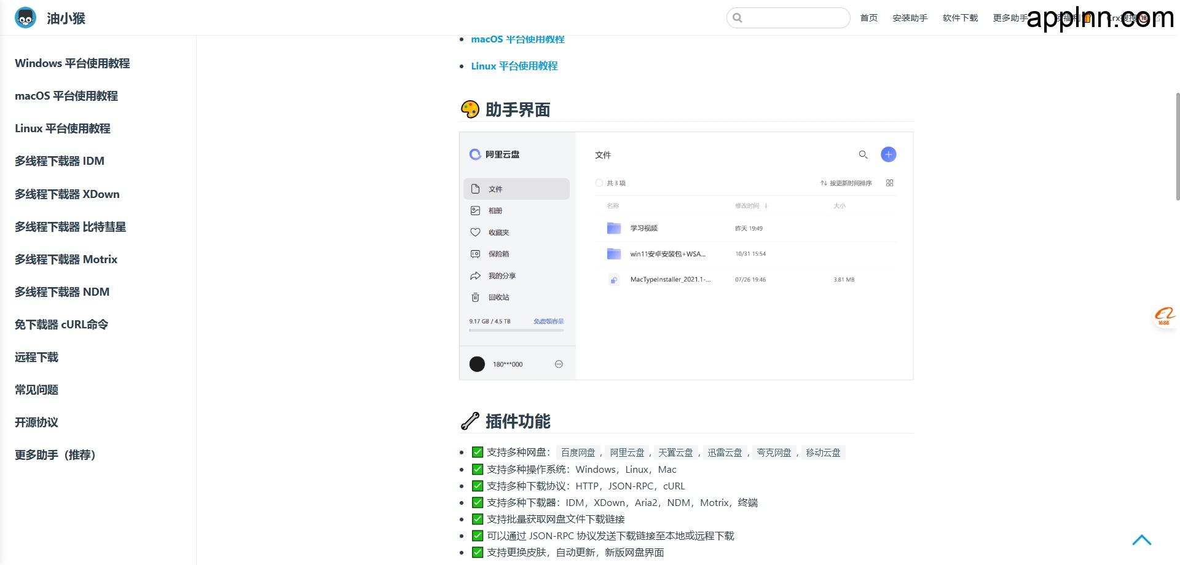The height and width of the screenshot is (565, 1180).
Task: Click the MacTypeInstaller file icon
Action: click(613, 280)
